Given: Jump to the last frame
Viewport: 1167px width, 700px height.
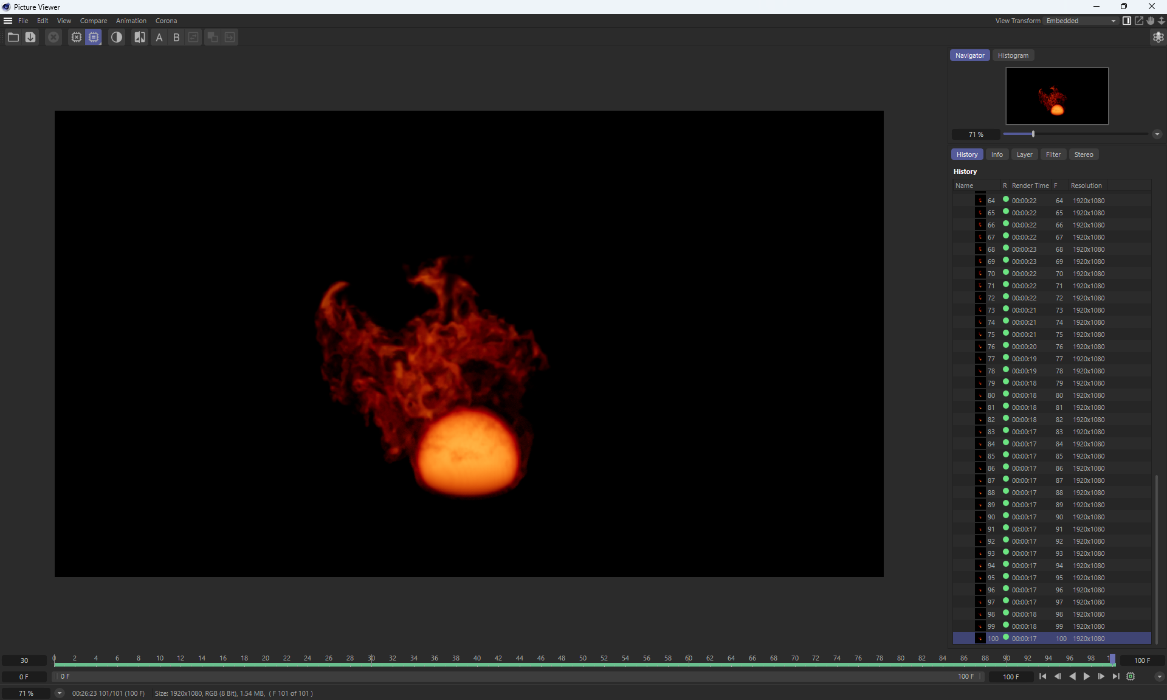Looking at the screenshot, I should (x=1116, y=676).
